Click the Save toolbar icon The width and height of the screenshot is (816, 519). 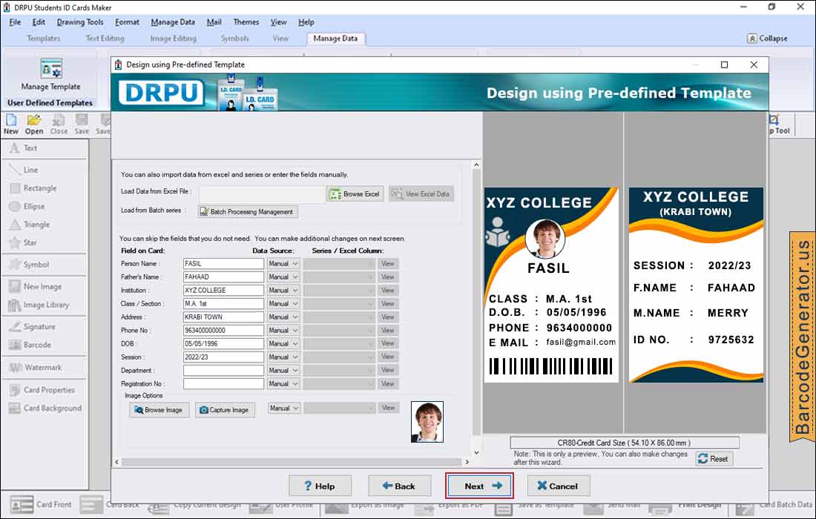[x=82, y=125]
